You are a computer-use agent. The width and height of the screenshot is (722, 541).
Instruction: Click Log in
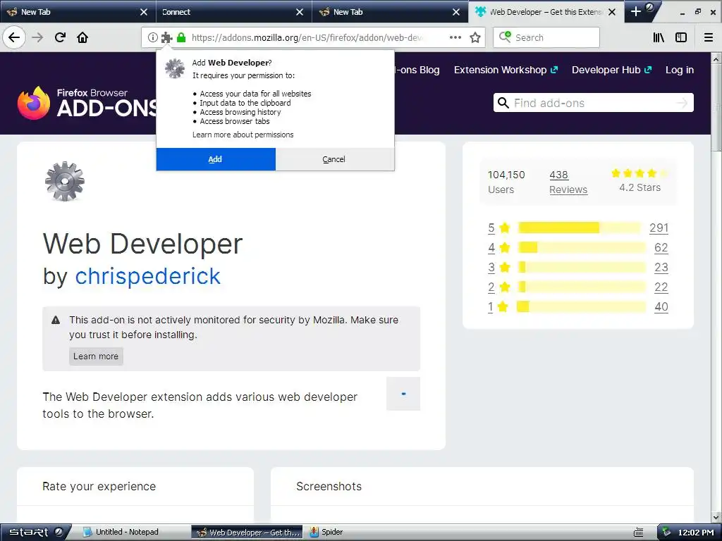tap(680, 70)
